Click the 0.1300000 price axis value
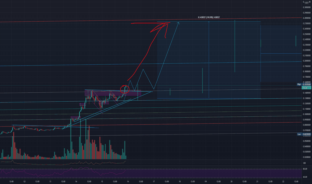This screenshot has height=184, width=312. [307, 98]
